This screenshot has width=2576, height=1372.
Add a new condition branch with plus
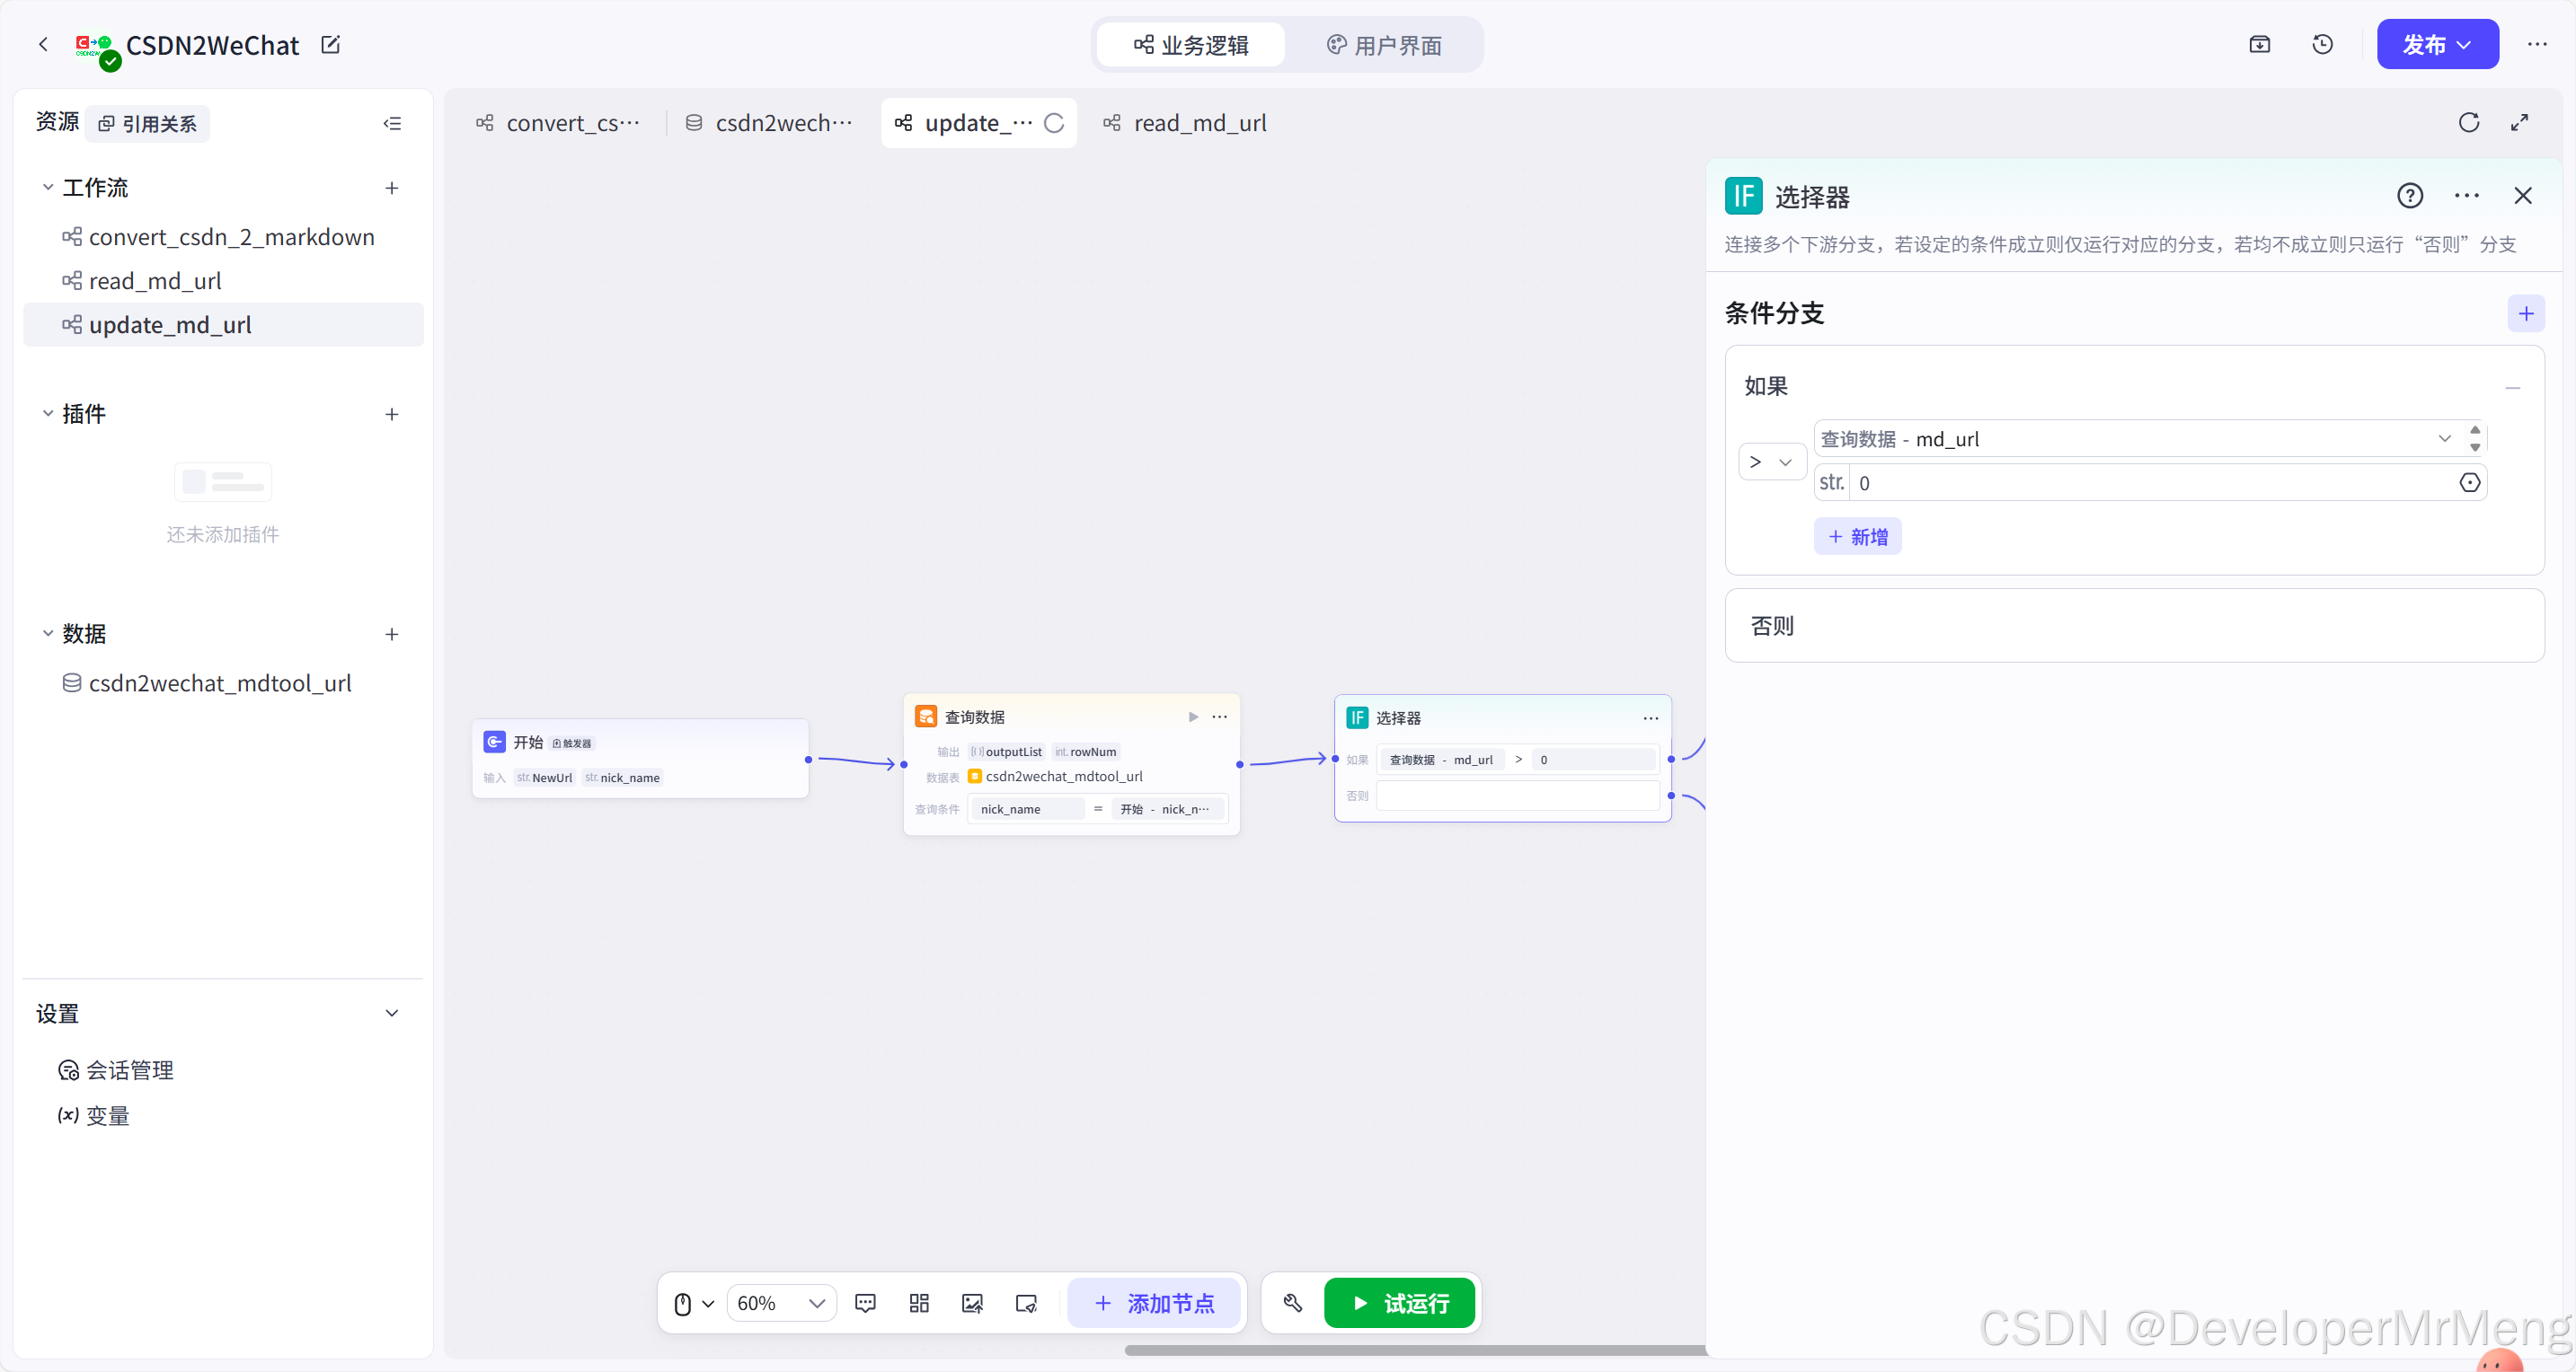pos(2525,313)
